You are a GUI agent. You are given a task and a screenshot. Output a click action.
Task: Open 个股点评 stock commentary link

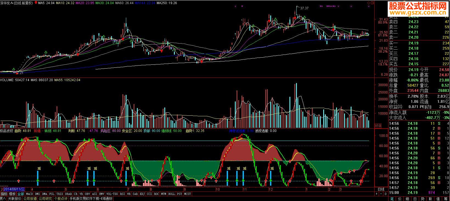coord(61,199)
